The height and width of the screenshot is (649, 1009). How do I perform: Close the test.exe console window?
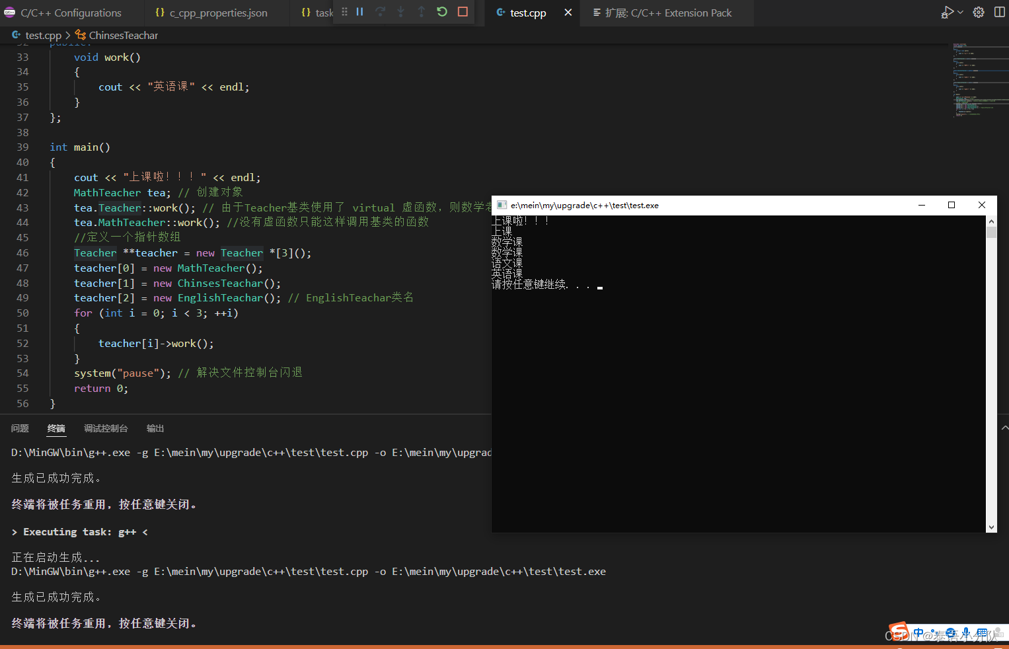(x=982, y=206)
